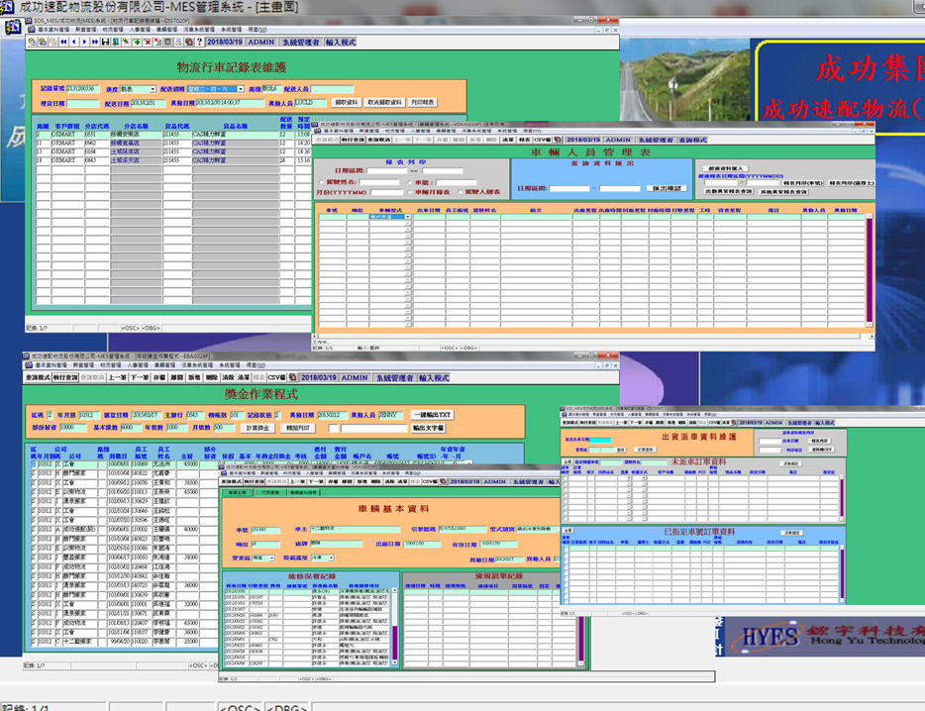The width and height of the screenshot is (925, 711).
Task: Go to previous record in 物流行車記錄表 toolbar
Action: pos(73,42)
